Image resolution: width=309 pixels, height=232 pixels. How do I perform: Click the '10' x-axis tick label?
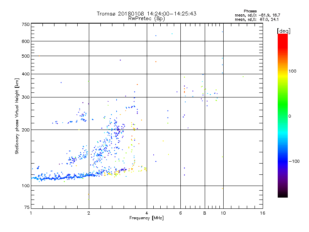(x=223, y=213)
